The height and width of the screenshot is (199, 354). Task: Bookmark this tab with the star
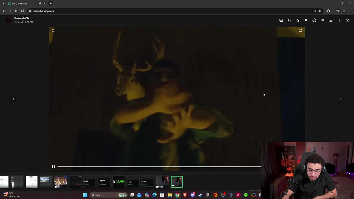coord(320,11)
